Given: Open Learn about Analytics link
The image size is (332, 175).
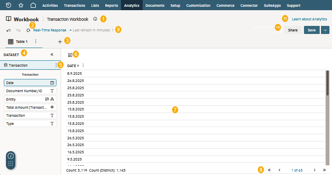Looking at the screenshot, I should pos(309,19).
